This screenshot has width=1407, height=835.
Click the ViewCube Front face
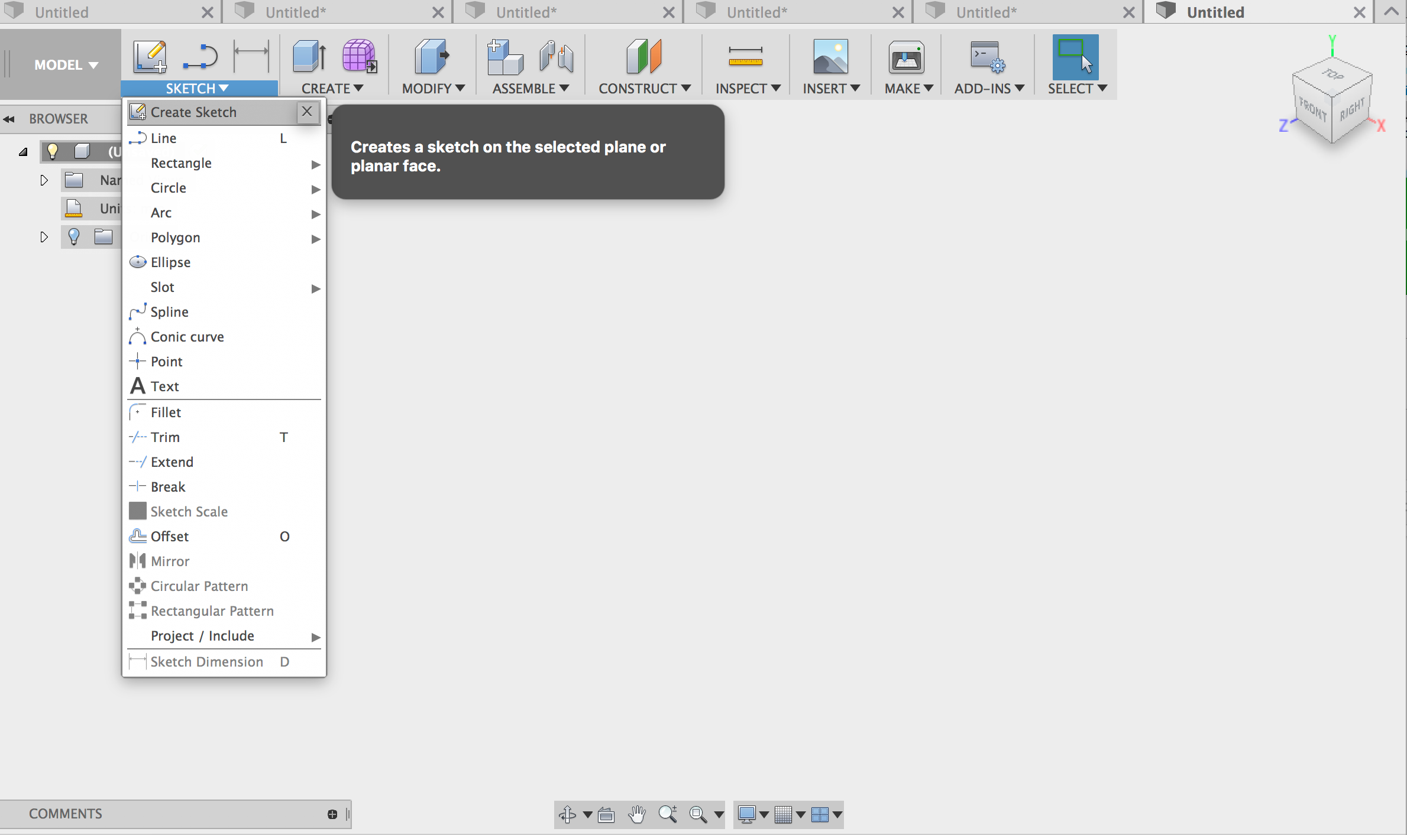click(x=1312, y=109)
